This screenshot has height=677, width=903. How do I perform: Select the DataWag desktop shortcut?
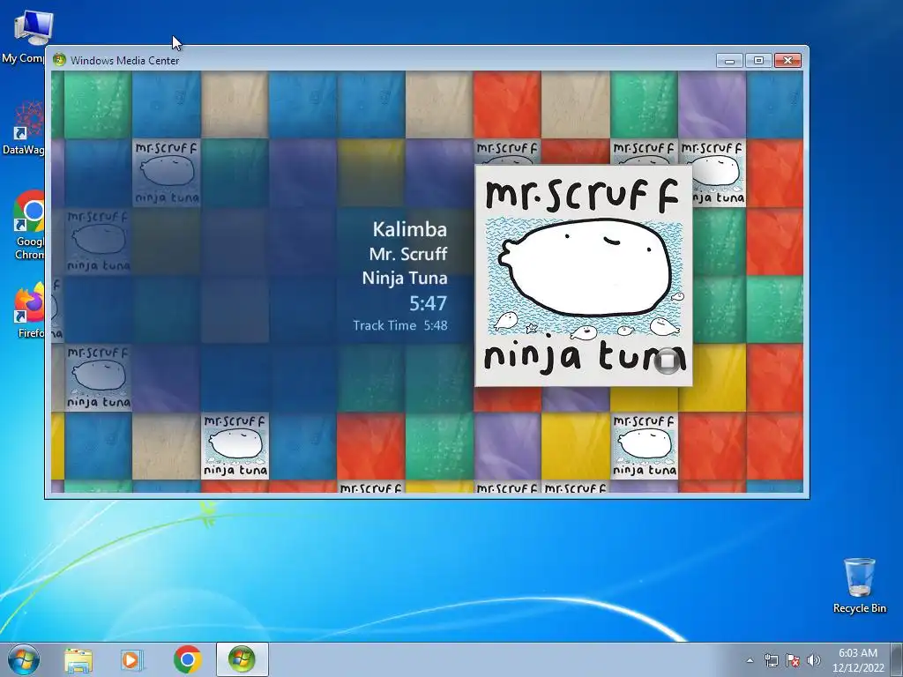(26, 129)
